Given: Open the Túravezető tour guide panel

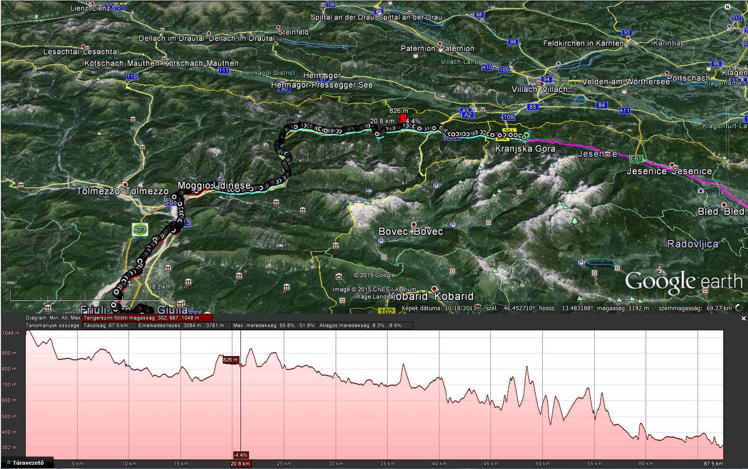Looking at the screenshot, I should coord(27,462).
